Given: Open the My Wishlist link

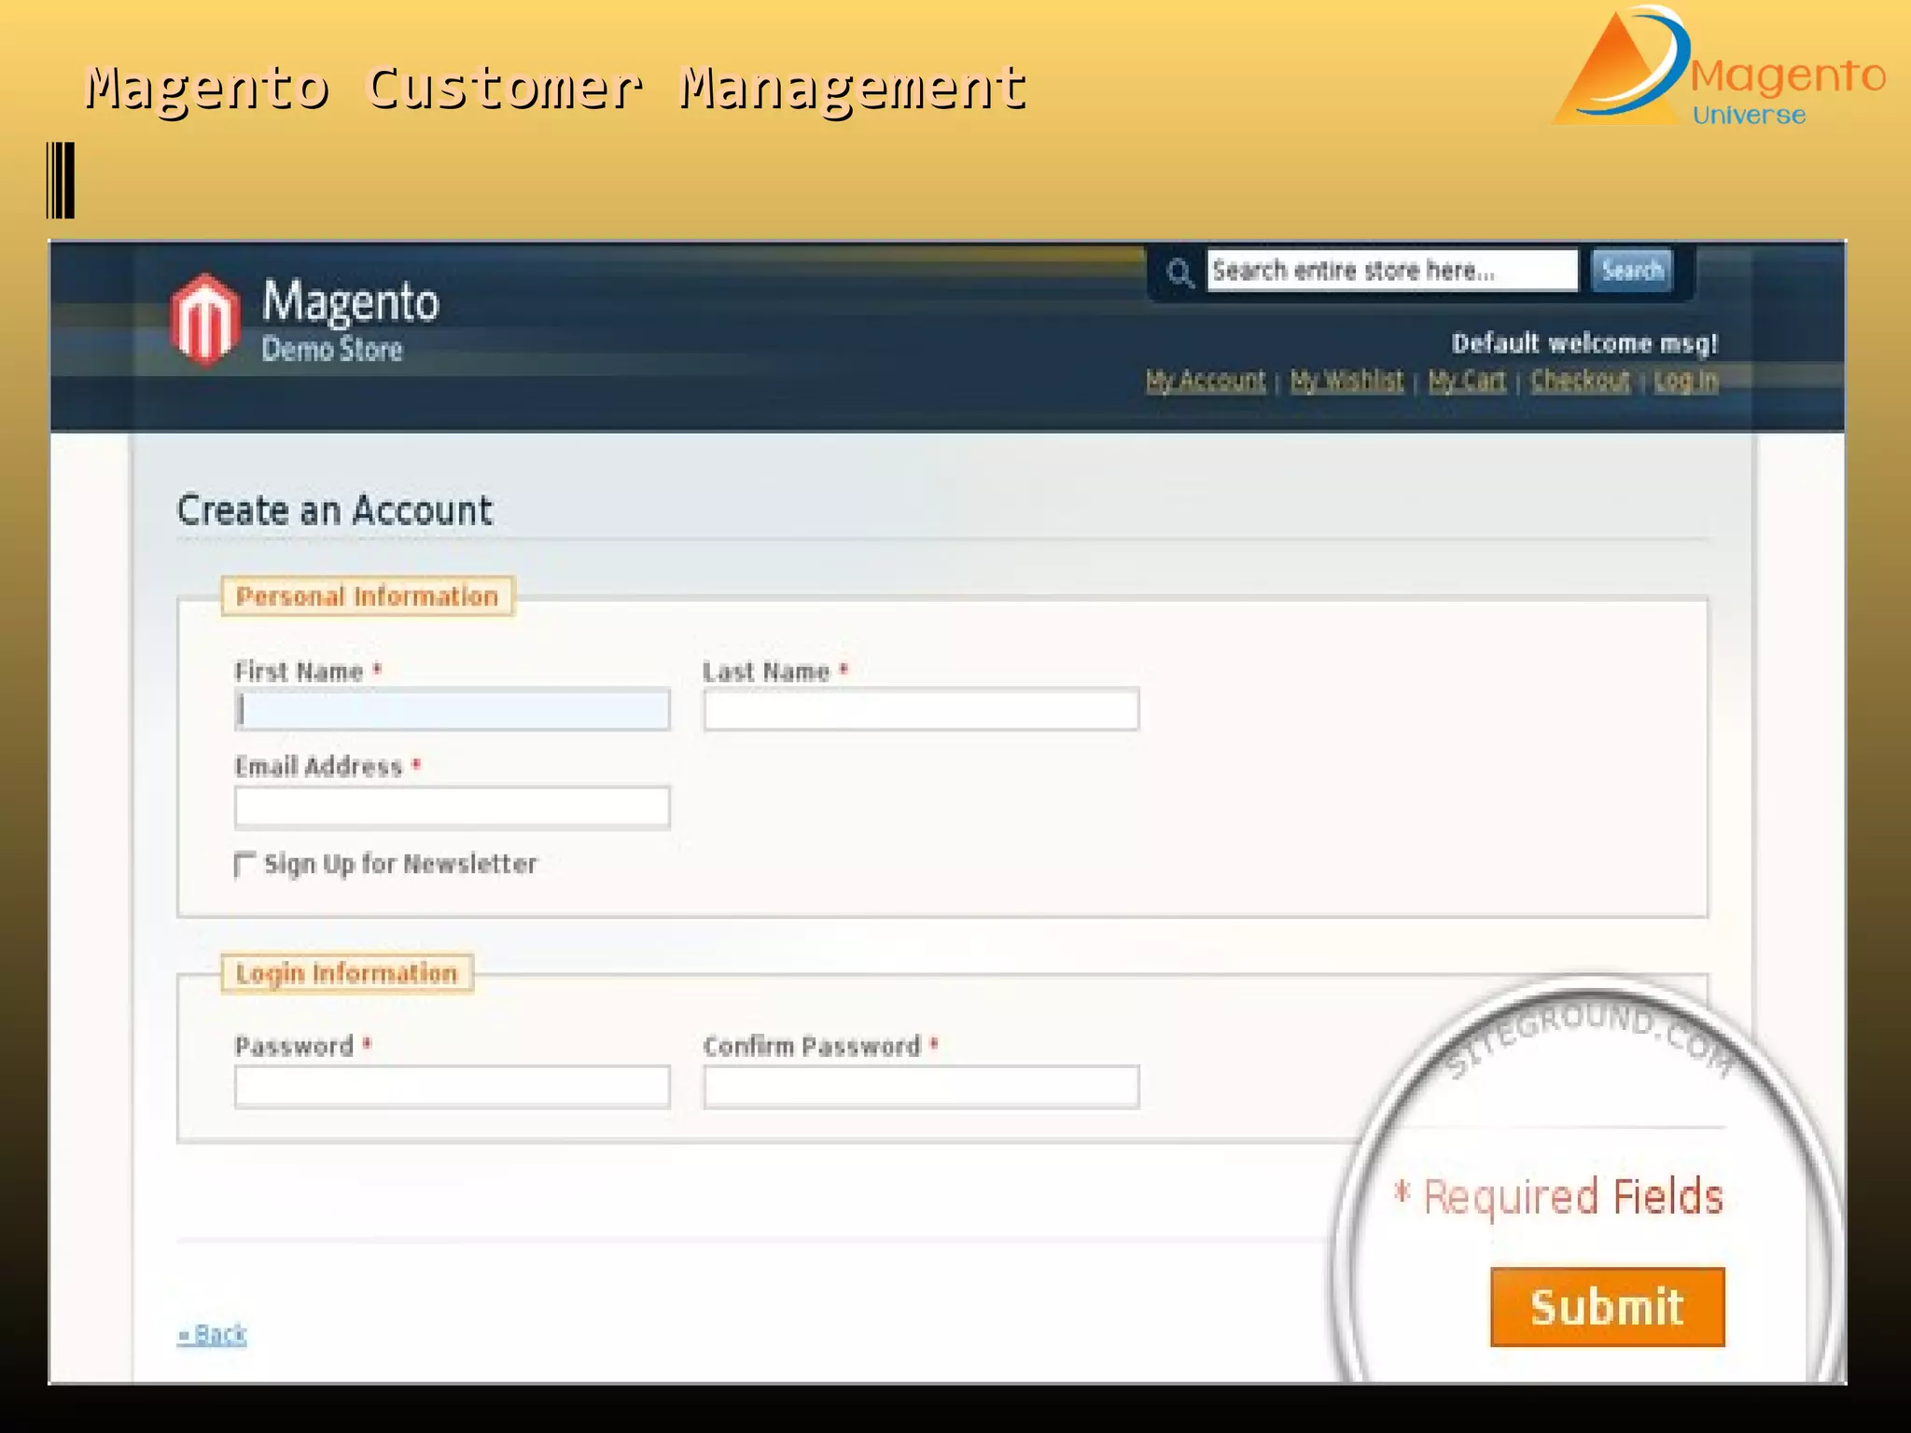Looking at the screenshot, I should pos(1346,381).
